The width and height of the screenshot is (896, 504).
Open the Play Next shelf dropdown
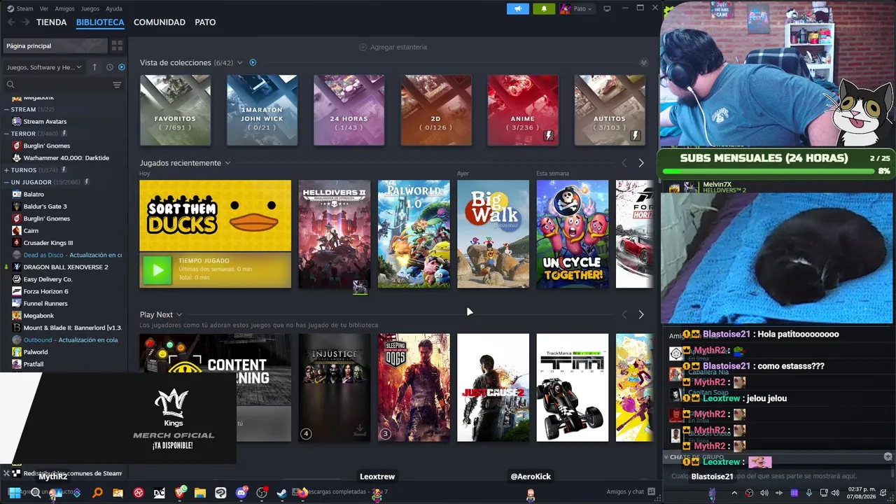(179, 315)
